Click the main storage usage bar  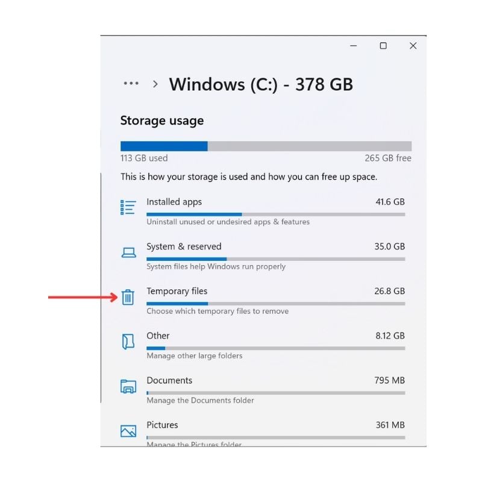tap(266, 145)
